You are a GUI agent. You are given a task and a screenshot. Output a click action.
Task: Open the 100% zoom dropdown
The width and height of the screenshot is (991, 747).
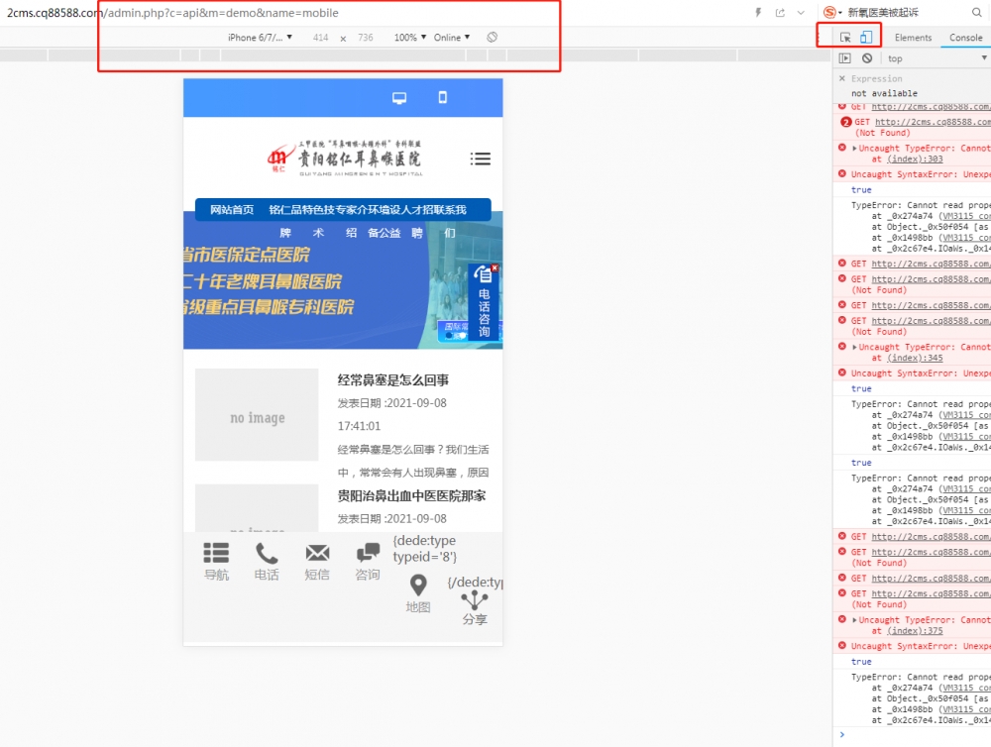(x=410, y=38)
